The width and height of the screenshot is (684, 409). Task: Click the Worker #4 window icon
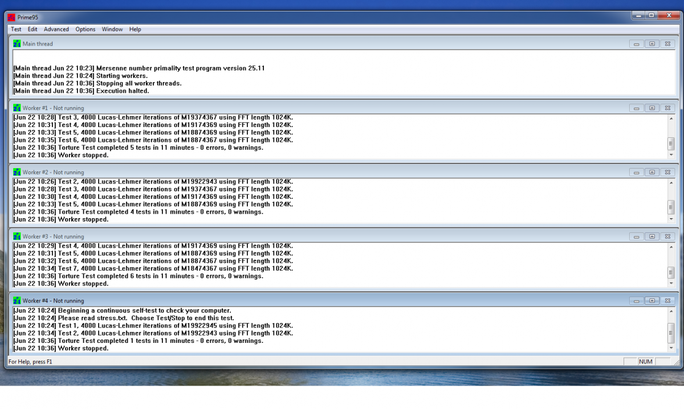pos(17,300)
